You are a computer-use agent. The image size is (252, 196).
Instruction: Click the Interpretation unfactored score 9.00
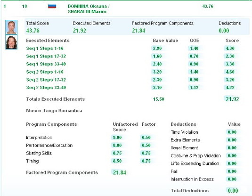point(117,138)
